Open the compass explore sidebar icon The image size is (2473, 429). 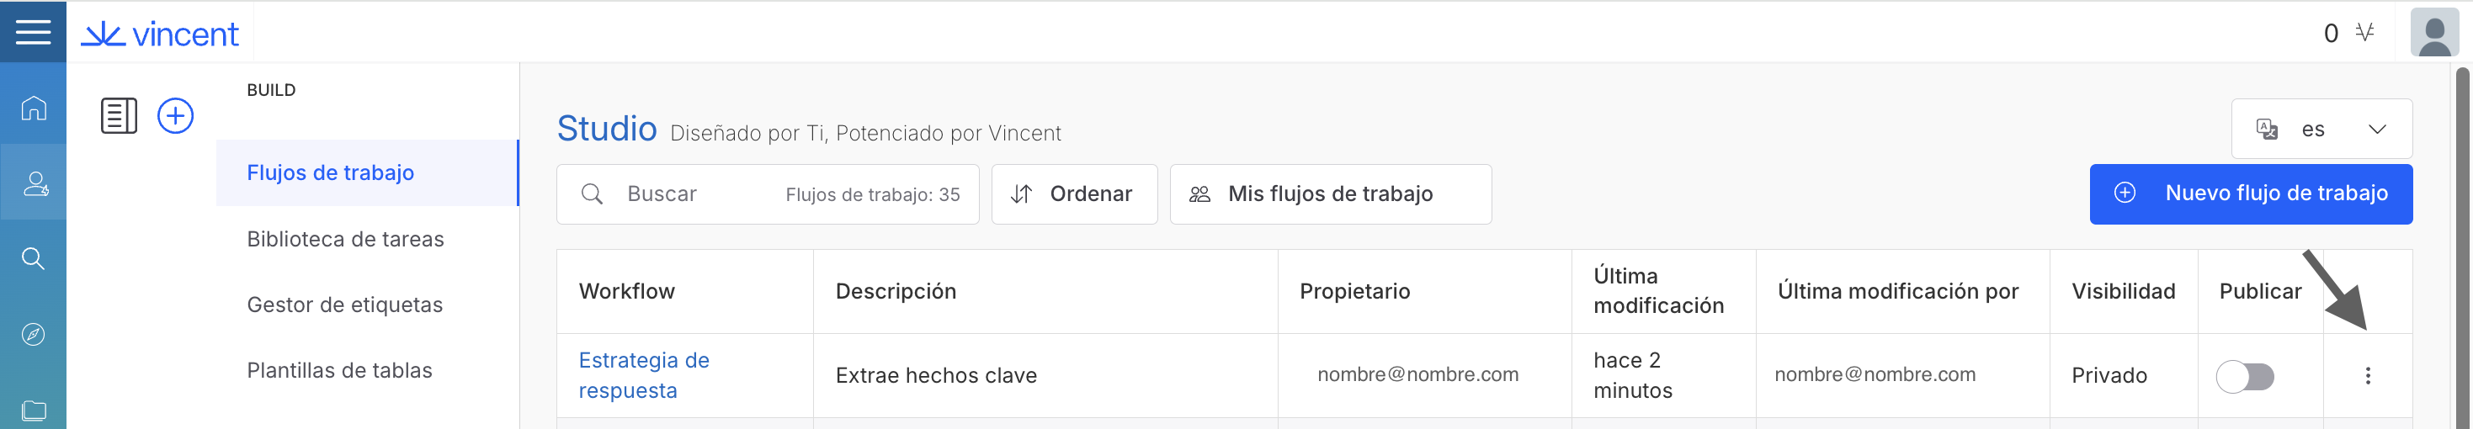coord(34,334)
